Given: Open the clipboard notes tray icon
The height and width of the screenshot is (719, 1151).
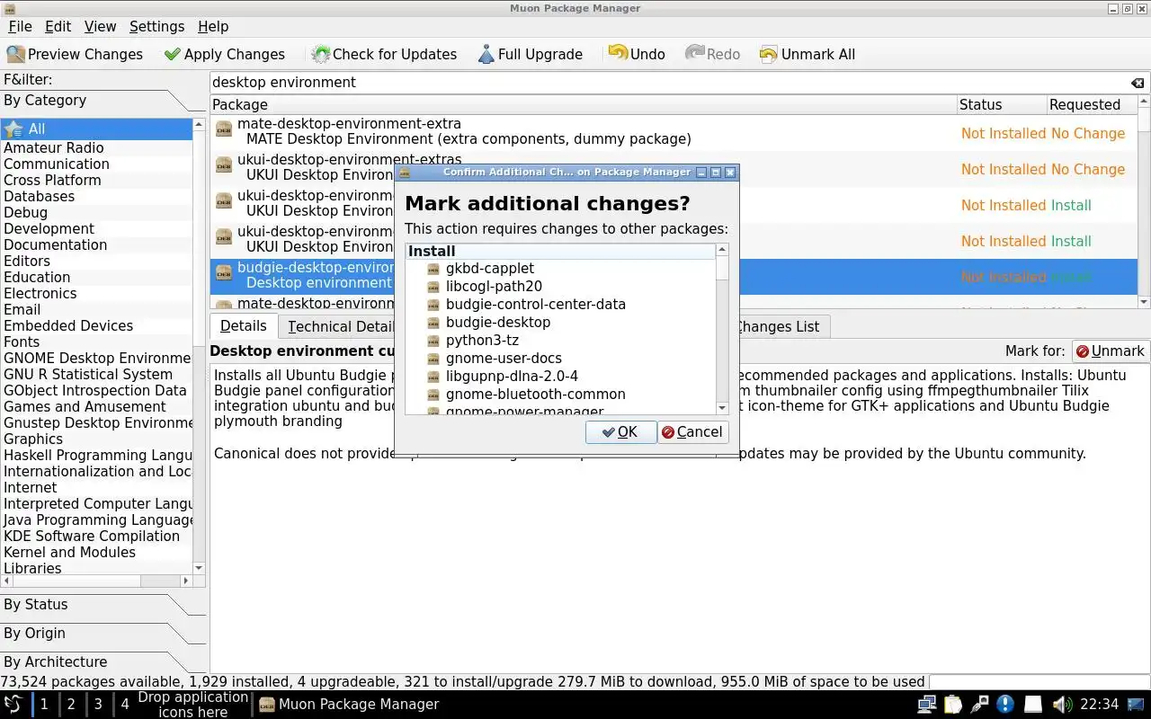Looking at the screenshot, I should coord(953,705).
